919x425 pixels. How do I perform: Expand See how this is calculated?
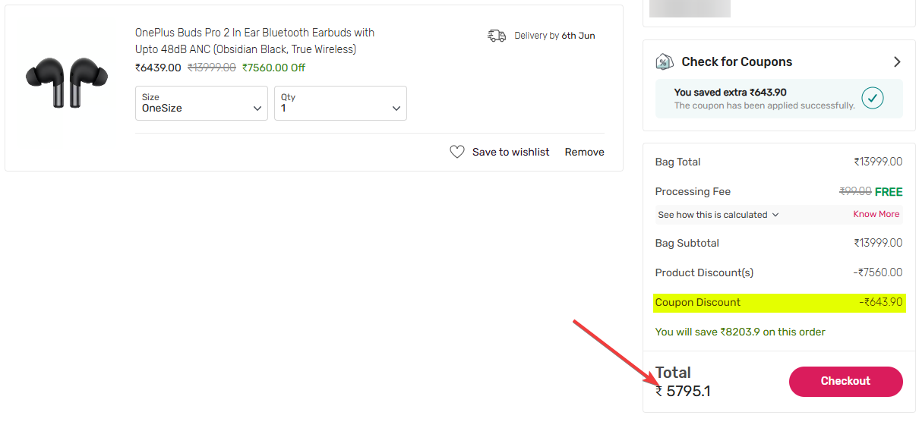pyautogui.click(x=718, y=215)
